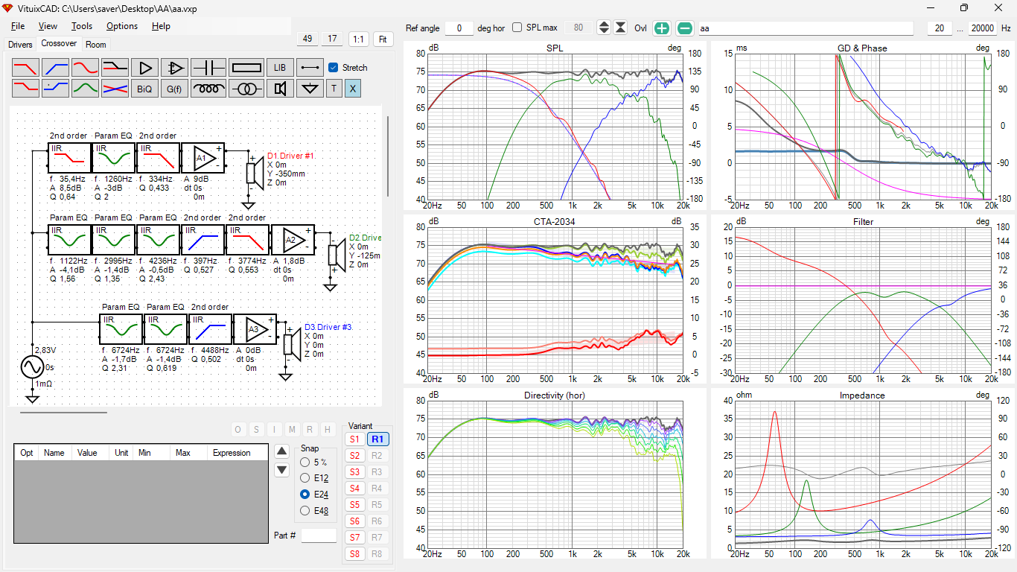Activate variant S8
1017x572 pixels.
pyautogui.click(x=354, y=554)
